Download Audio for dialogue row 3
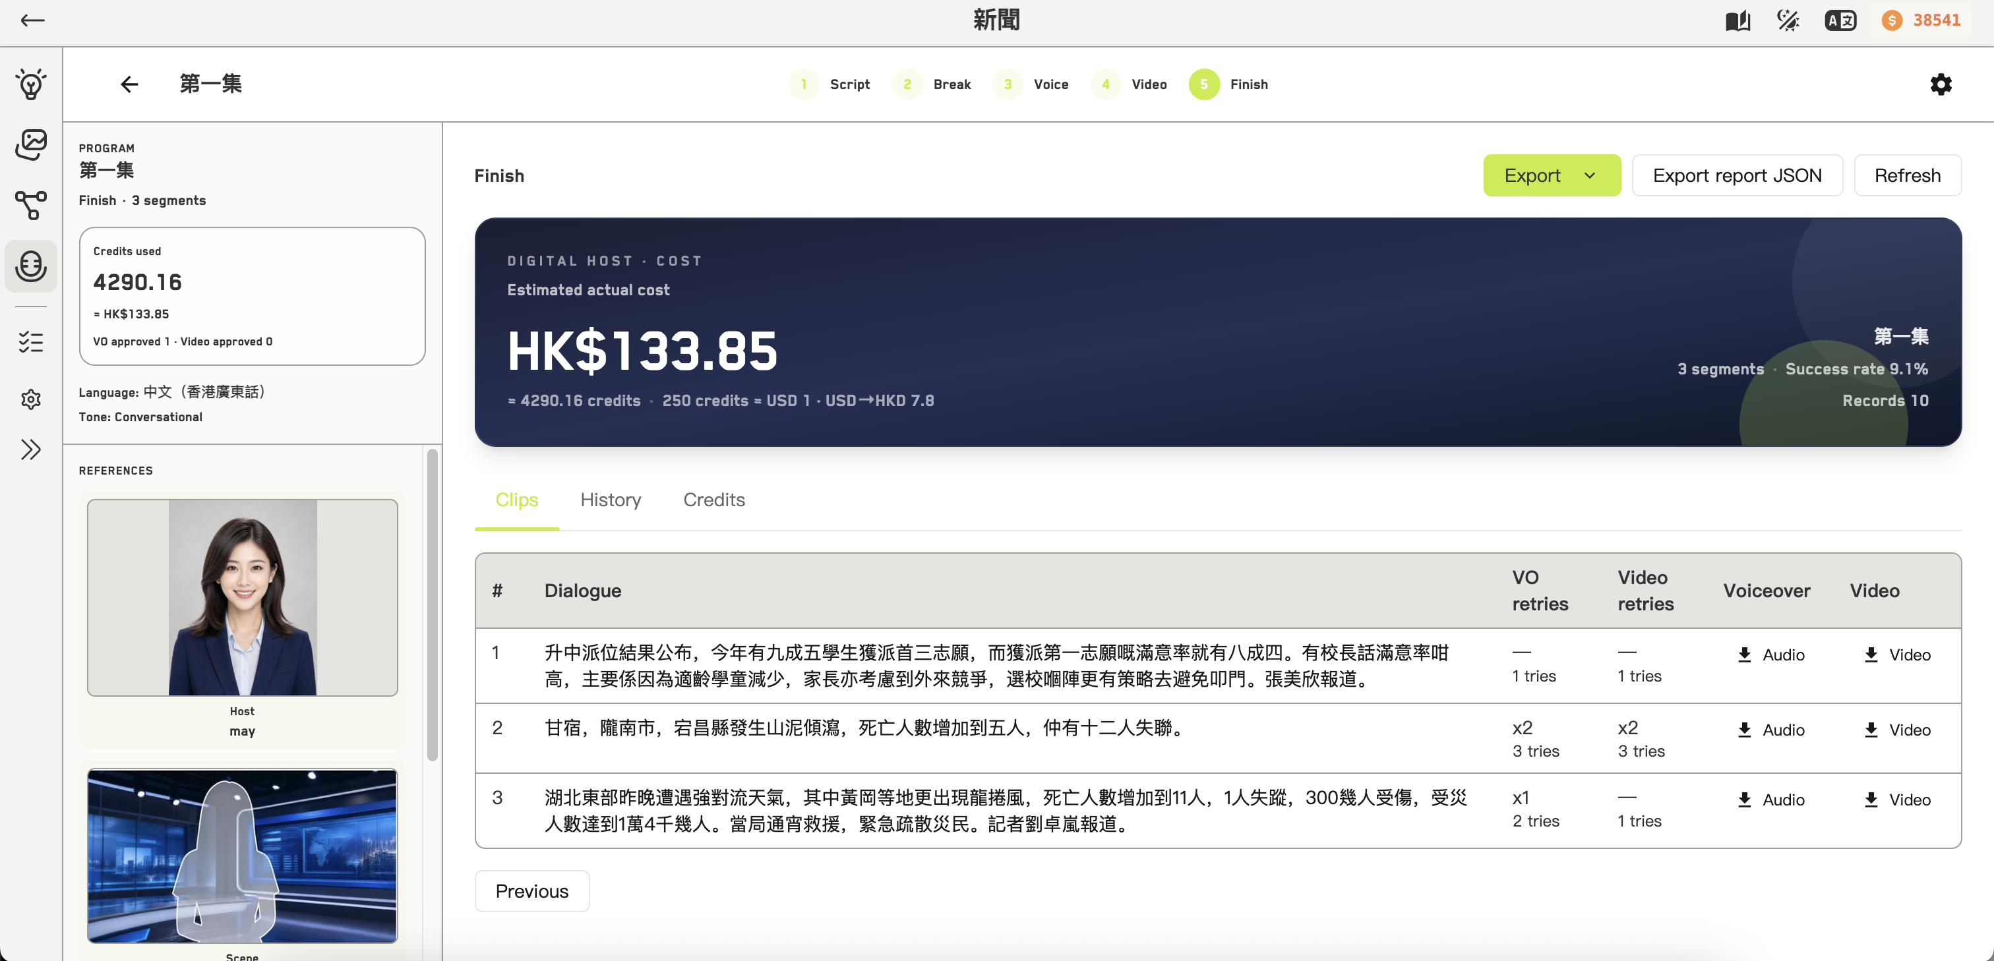The width and height of the screenshot is (1994, 961). 1771,800
